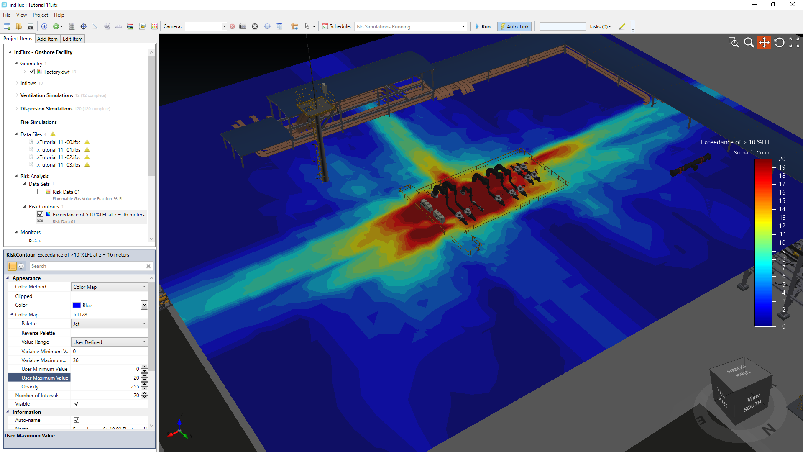
Task: Open the Palette Jet dropdown
Action: (x=143, y=324)
